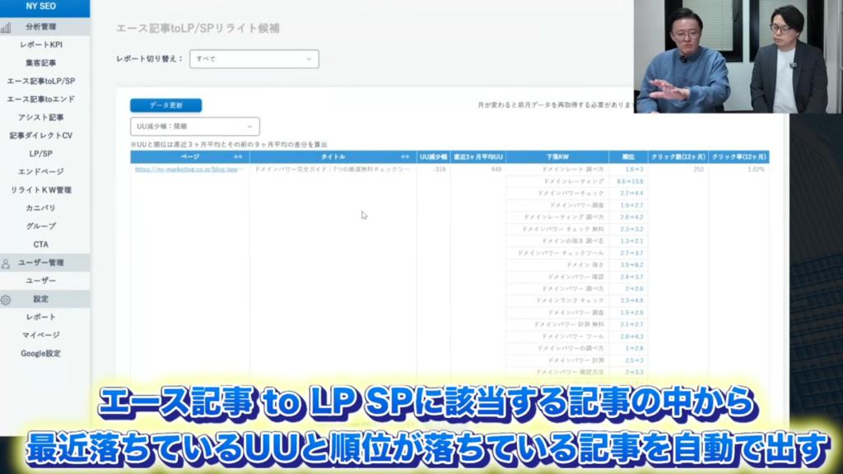The image size is (843, 474).
Task: Open エース記事toエンド menu item
Action: 40,100
